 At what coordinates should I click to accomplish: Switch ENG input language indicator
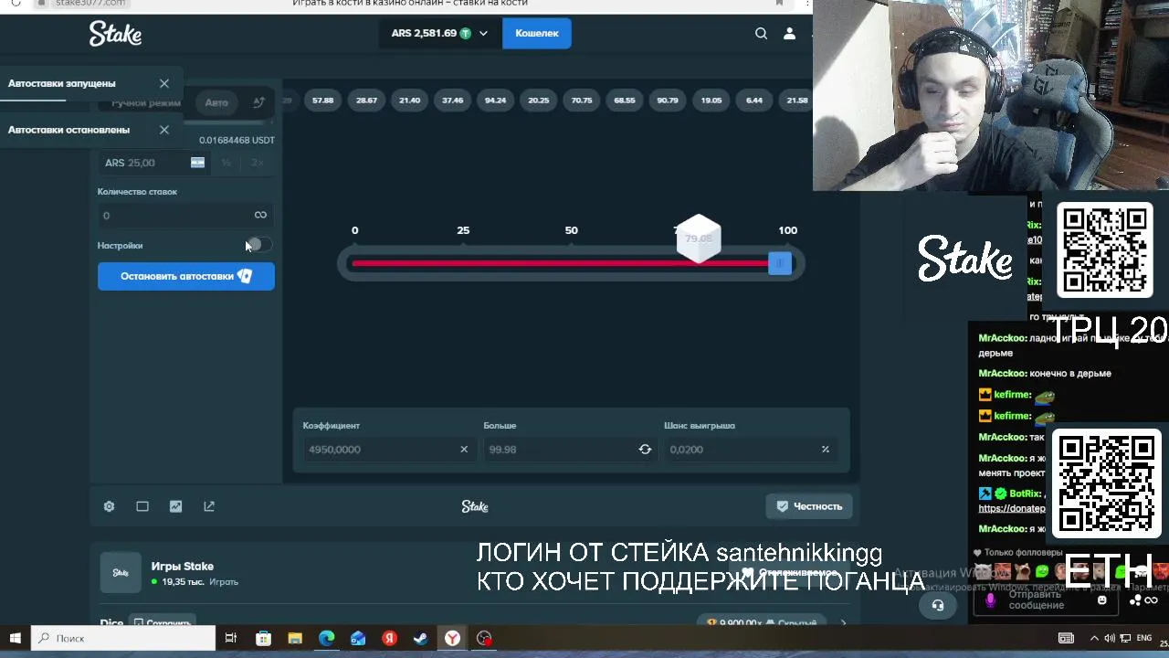point(1143,638)
